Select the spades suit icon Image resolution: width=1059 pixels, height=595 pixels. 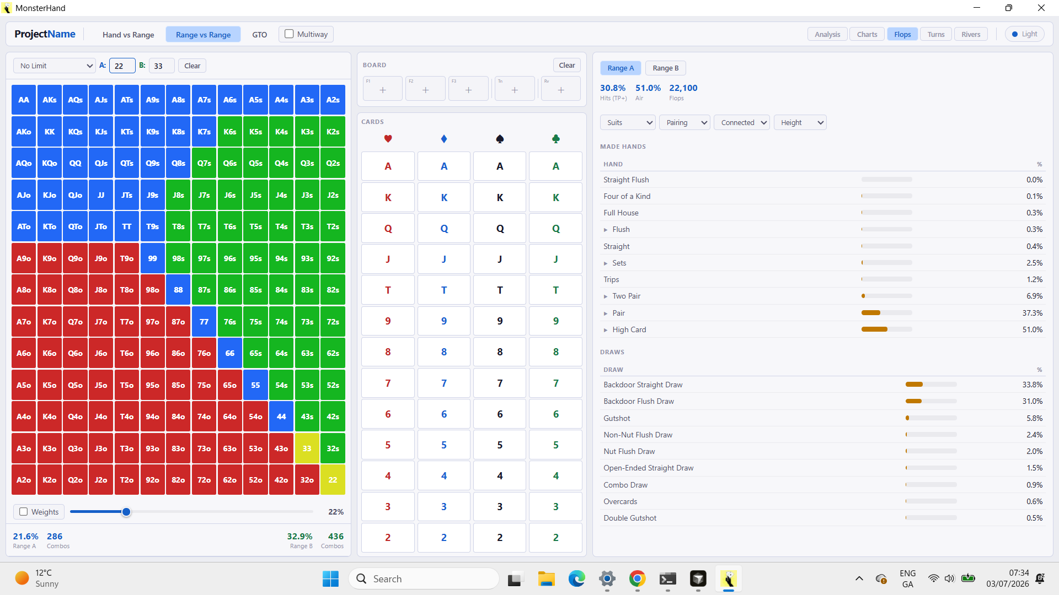click(500, 139)
